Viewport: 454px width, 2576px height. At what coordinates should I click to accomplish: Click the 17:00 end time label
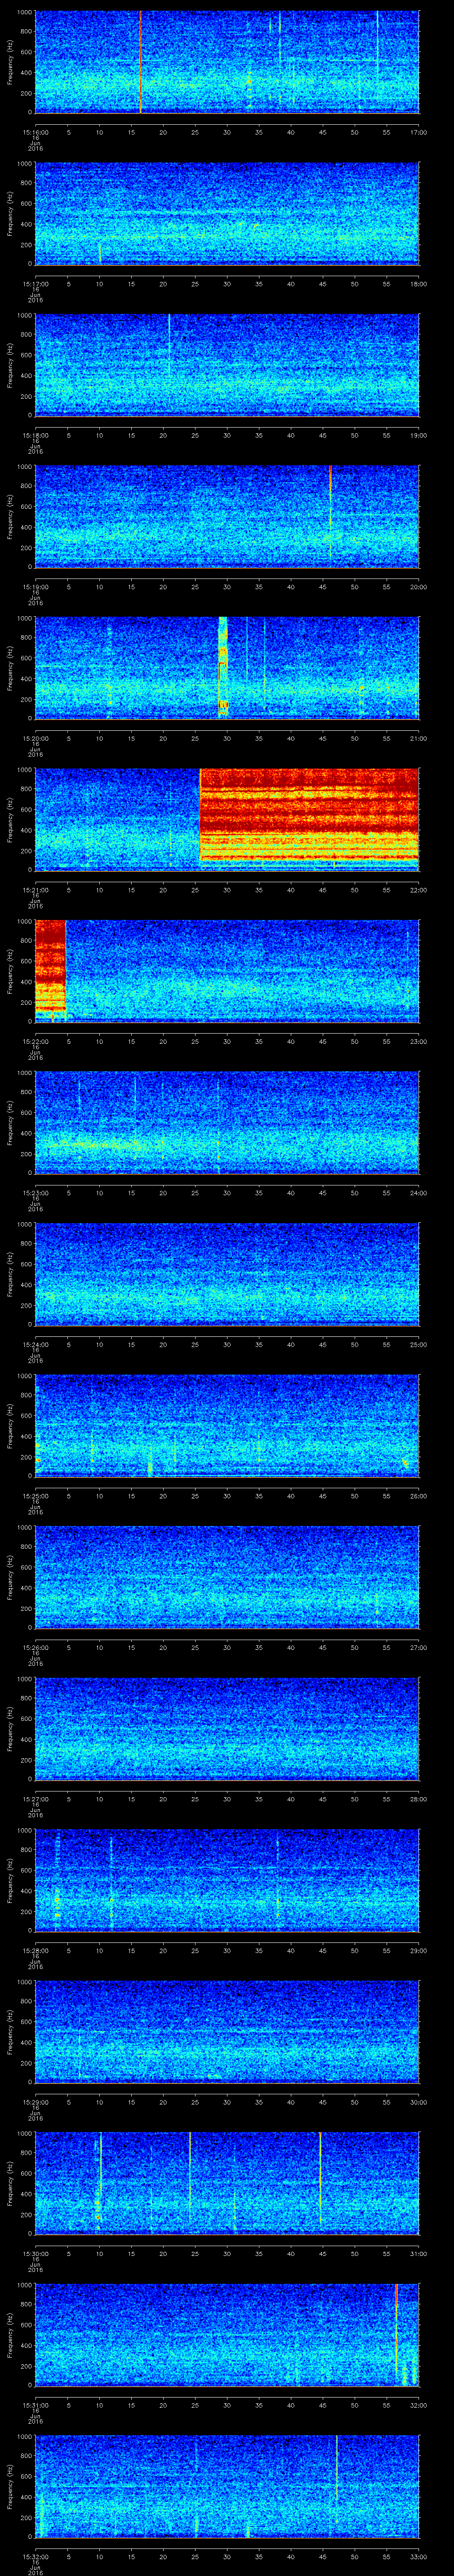click(x=418, y=132)
